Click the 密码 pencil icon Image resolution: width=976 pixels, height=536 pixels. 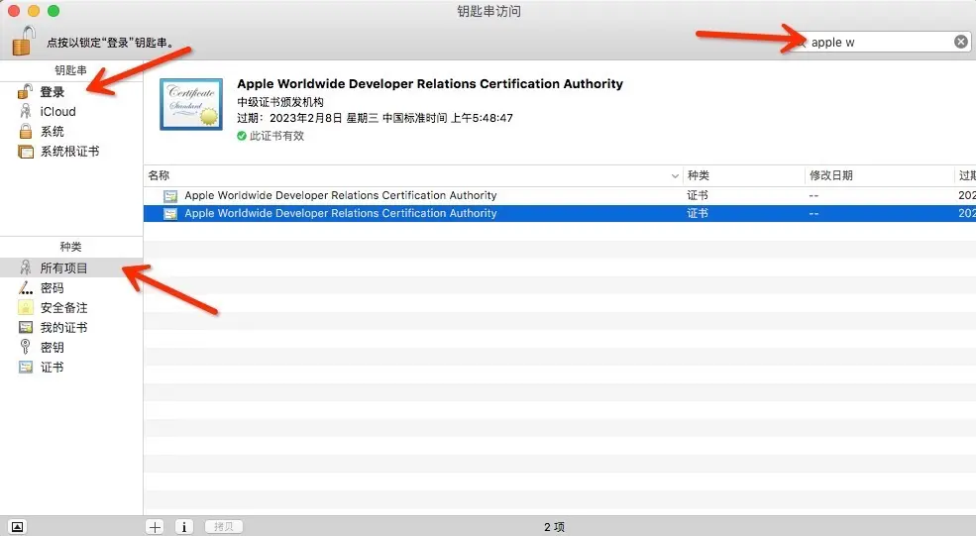pos(25,287)
